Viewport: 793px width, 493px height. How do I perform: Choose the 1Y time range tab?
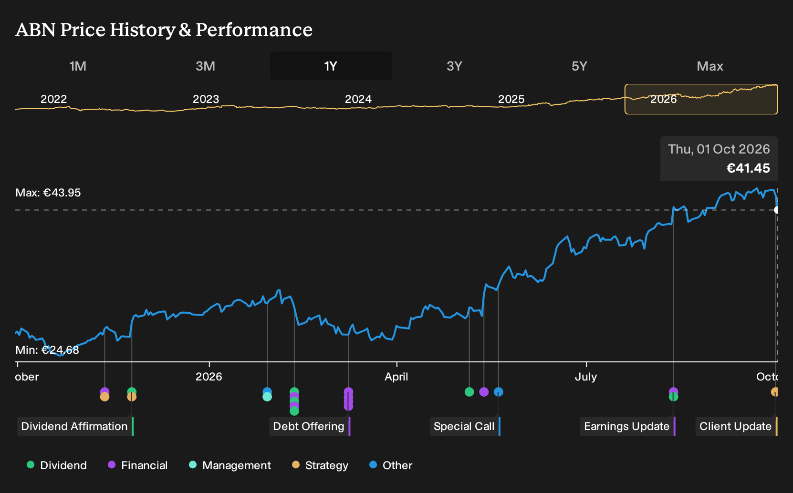pos(331,66)
